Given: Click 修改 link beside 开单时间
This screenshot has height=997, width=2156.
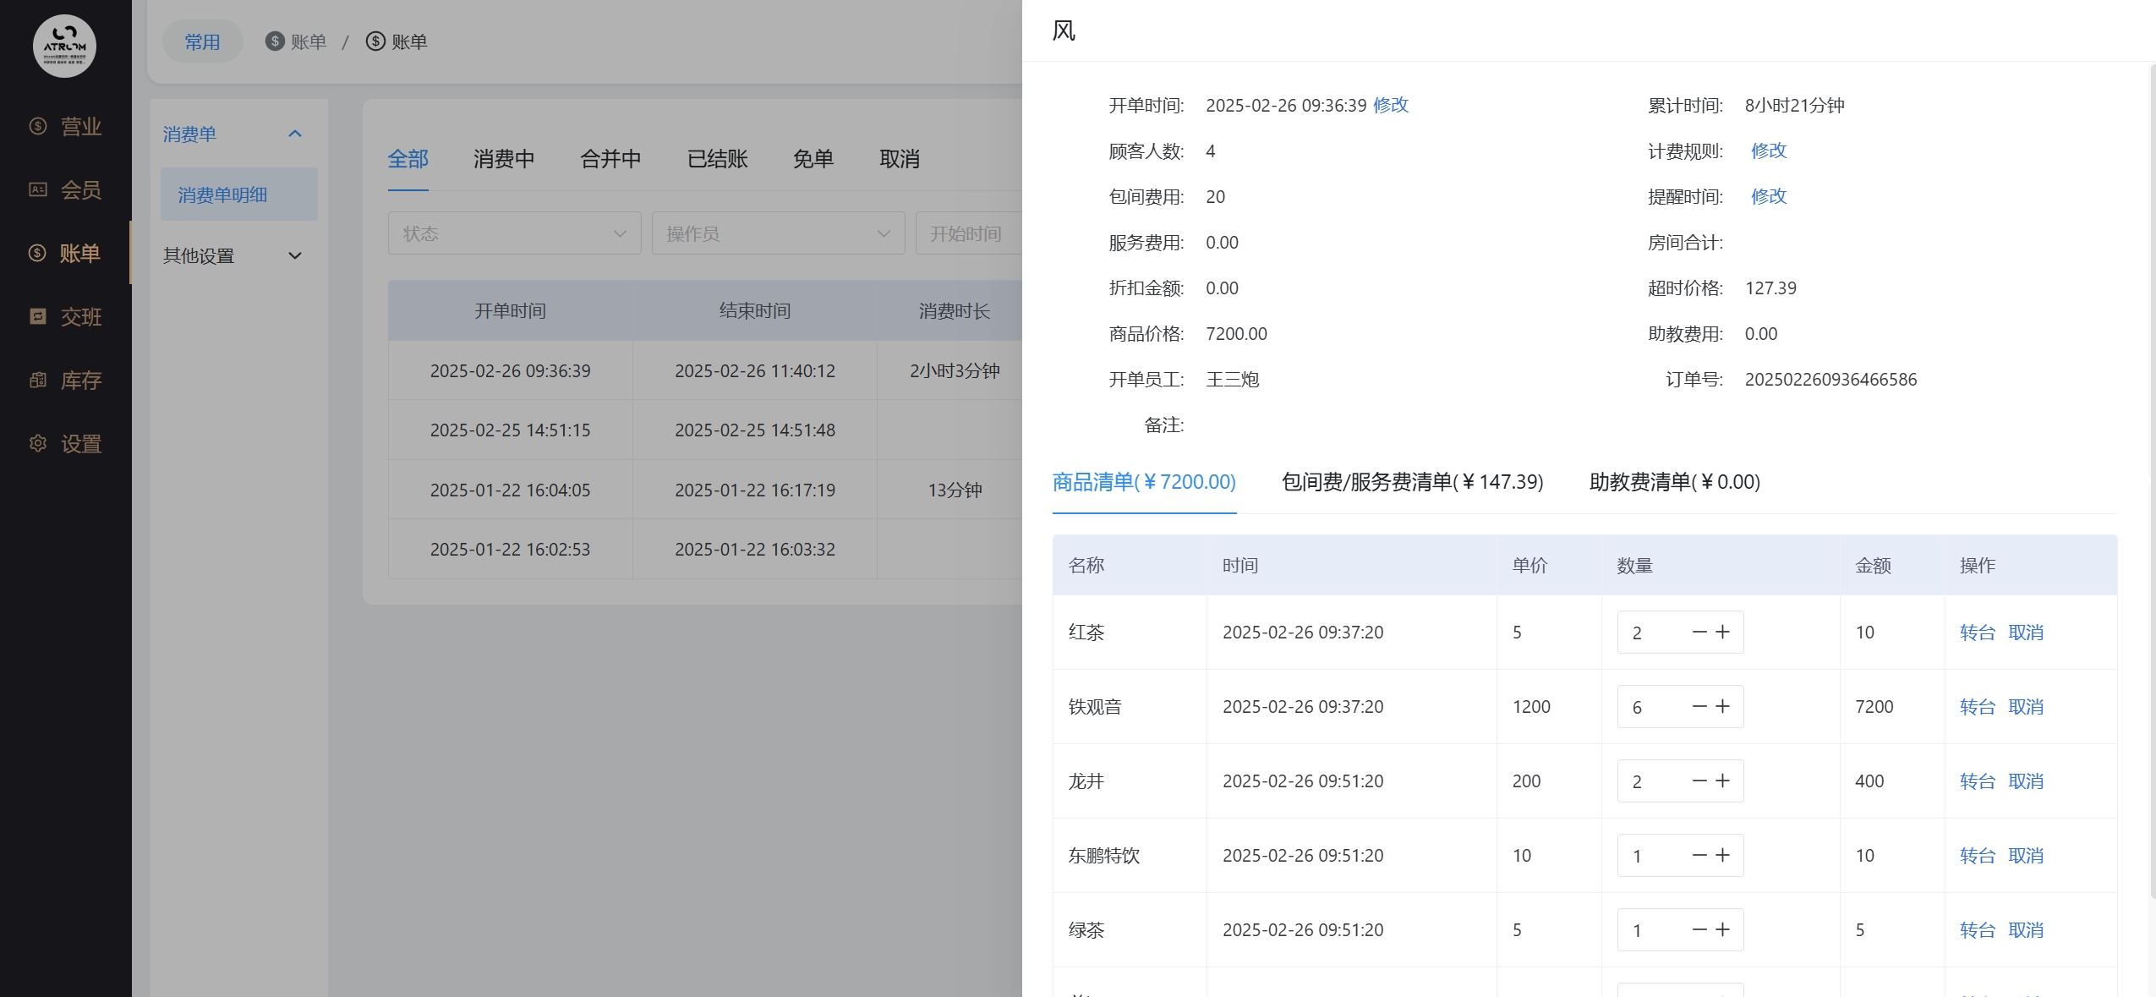Looking at the screenshot, I should (1391, 105).
